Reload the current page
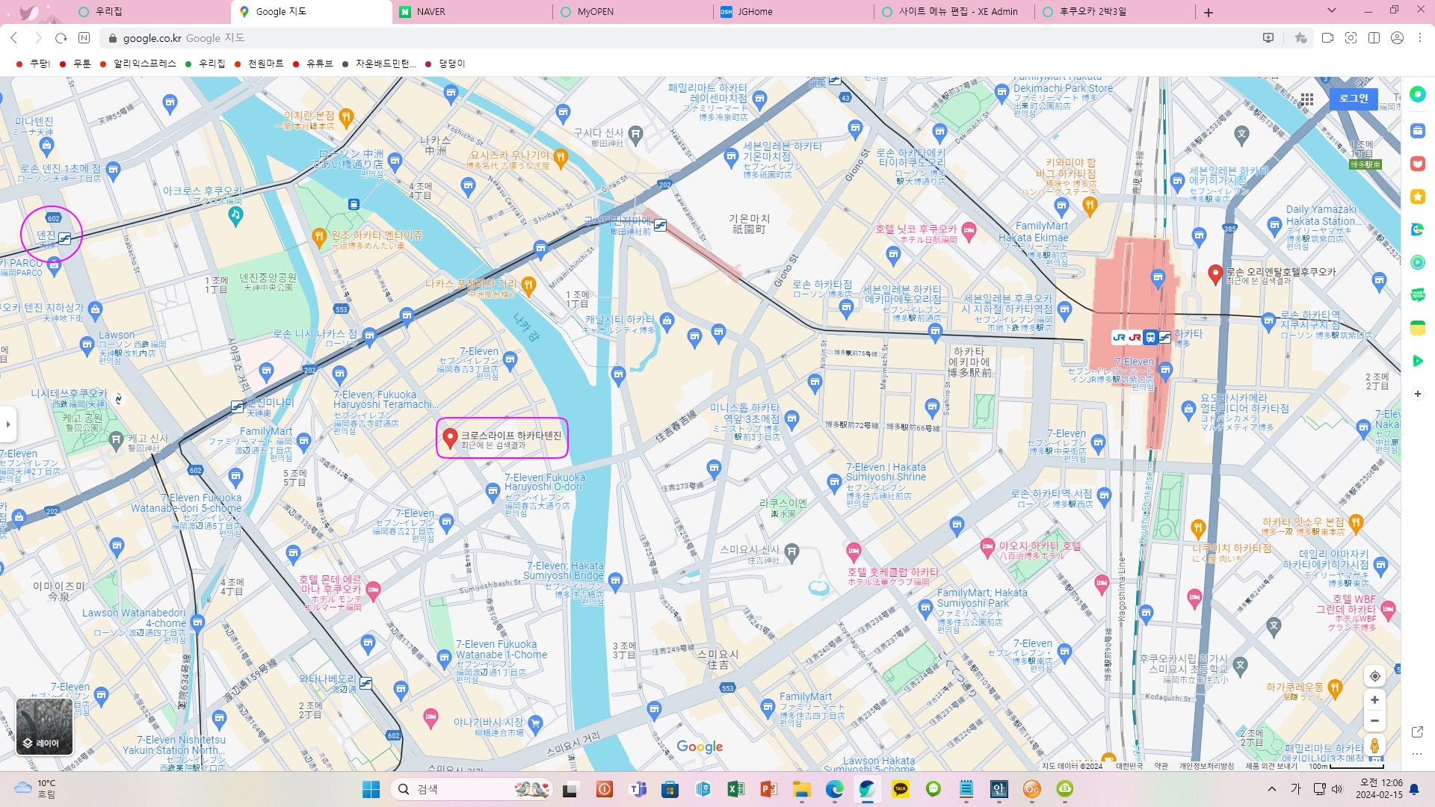This screenshot has height=807, width=1435. point(61,38)
